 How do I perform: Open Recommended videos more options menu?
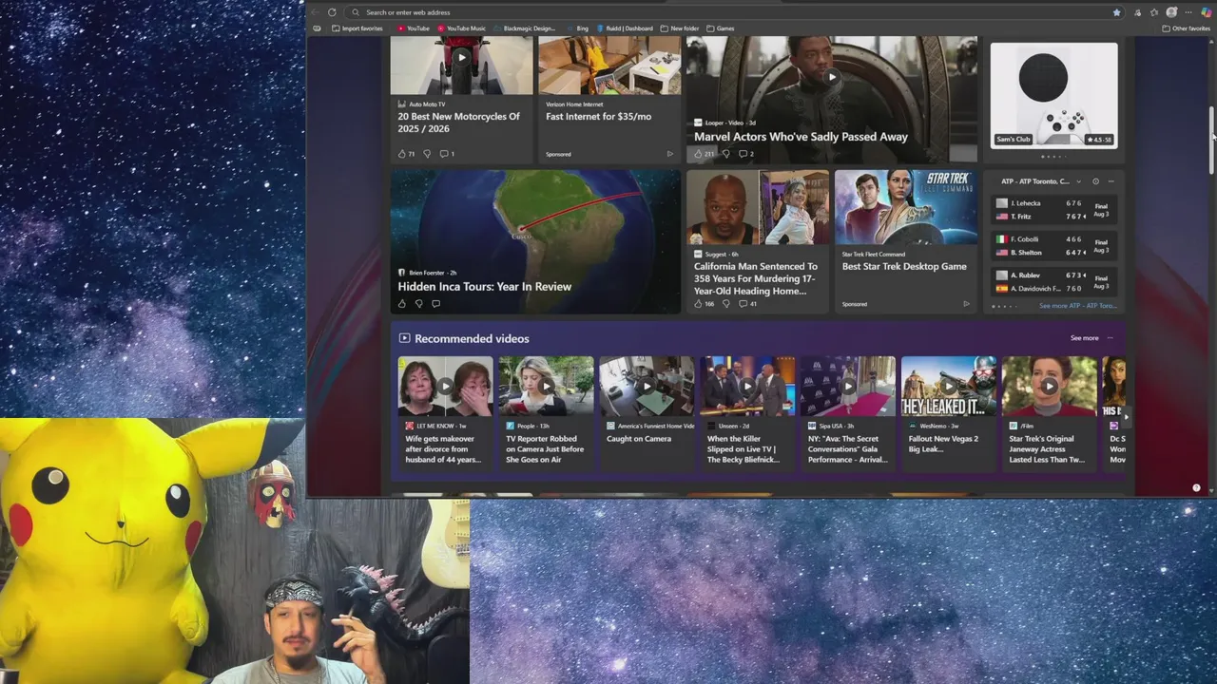tap(1110, 338)
